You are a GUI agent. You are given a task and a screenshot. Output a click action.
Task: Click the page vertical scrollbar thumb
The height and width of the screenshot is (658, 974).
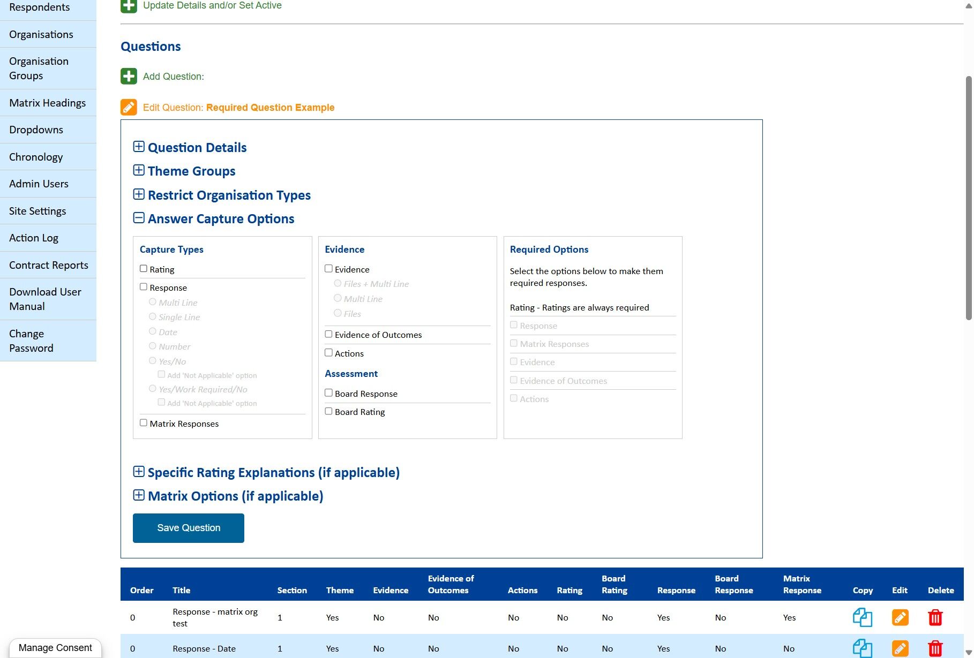pos(969,198)
